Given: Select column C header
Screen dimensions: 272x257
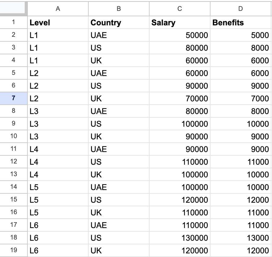Looking at the screenshot, I should 180,8.
